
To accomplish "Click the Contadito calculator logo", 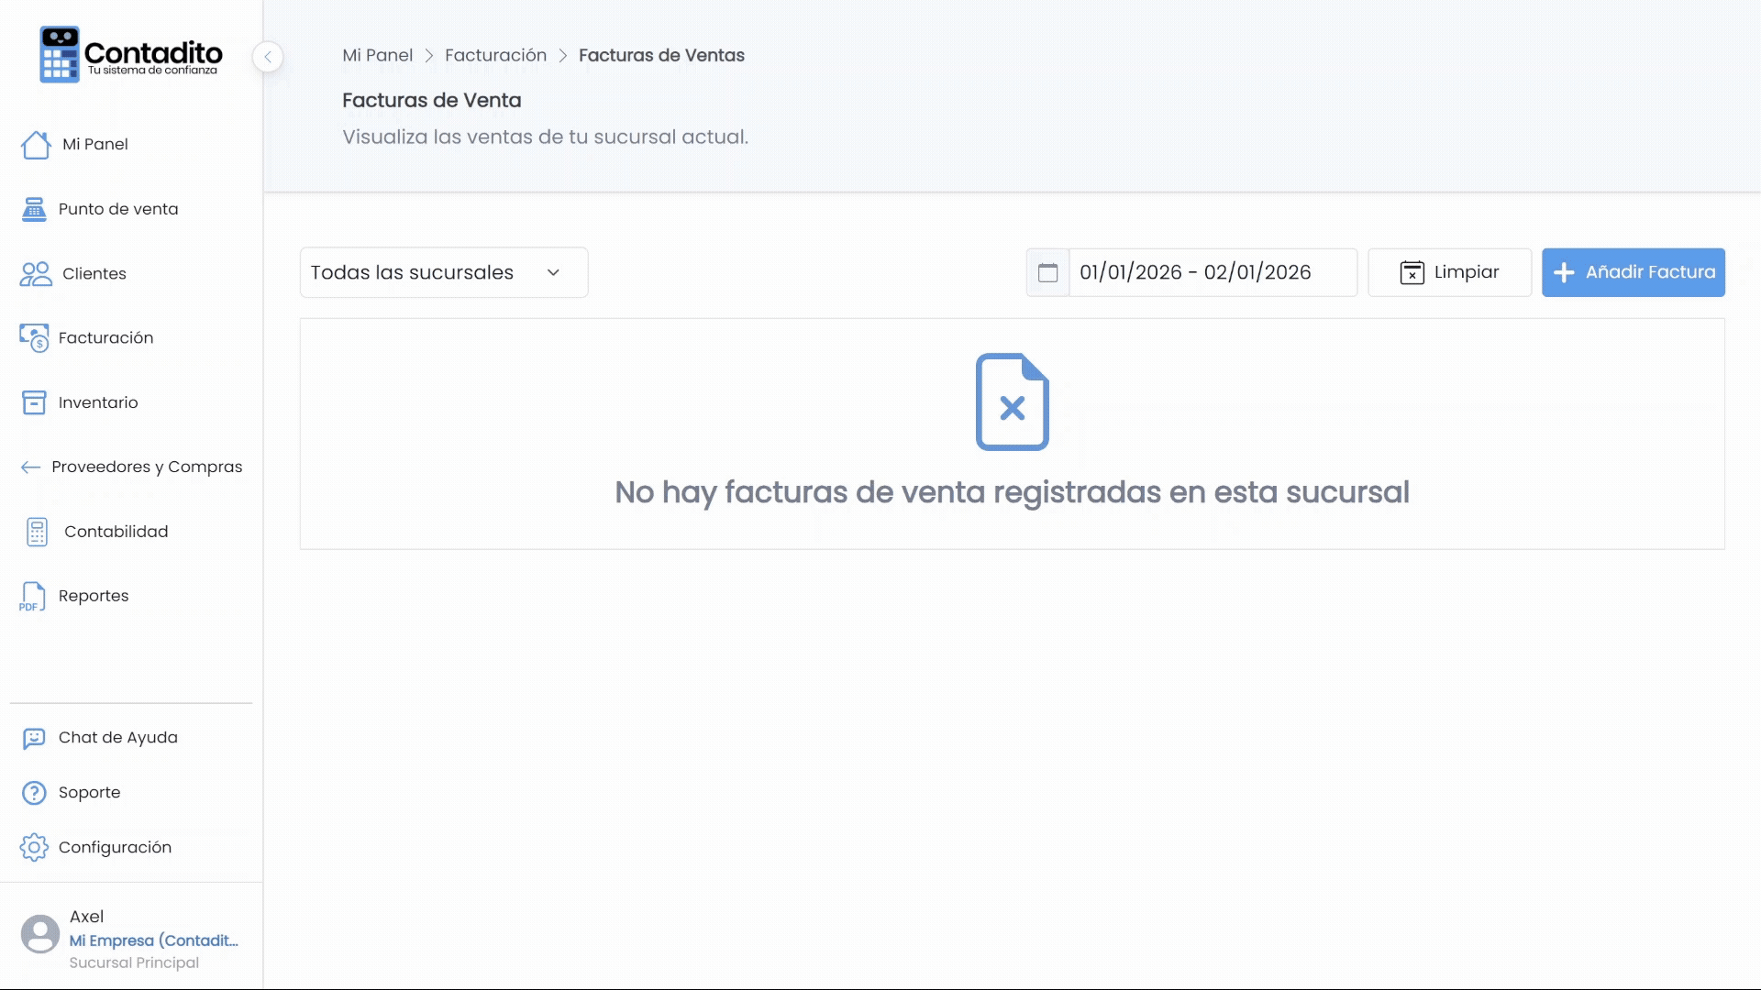I will point(60,55).
